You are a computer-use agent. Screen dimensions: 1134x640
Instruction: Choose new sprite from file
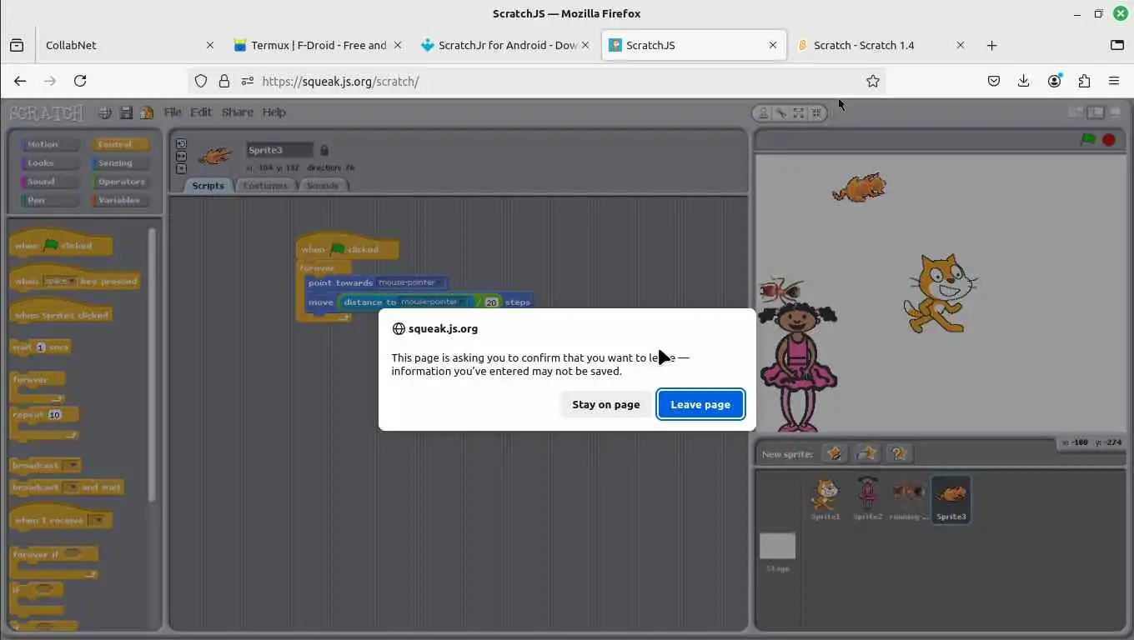(866, 453)
